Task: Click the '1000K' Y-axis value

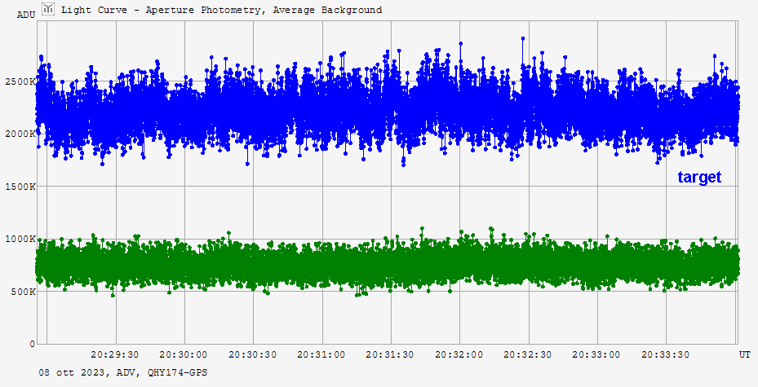Action: pyautogui.click(x=20, y=239)
